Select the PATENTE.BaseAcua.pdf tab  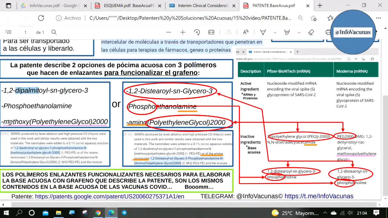tap(273, 5)
